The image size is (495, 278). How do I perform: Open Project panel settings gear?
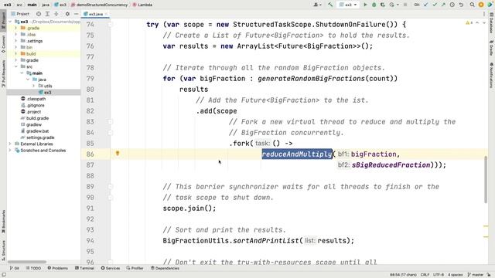67,14
